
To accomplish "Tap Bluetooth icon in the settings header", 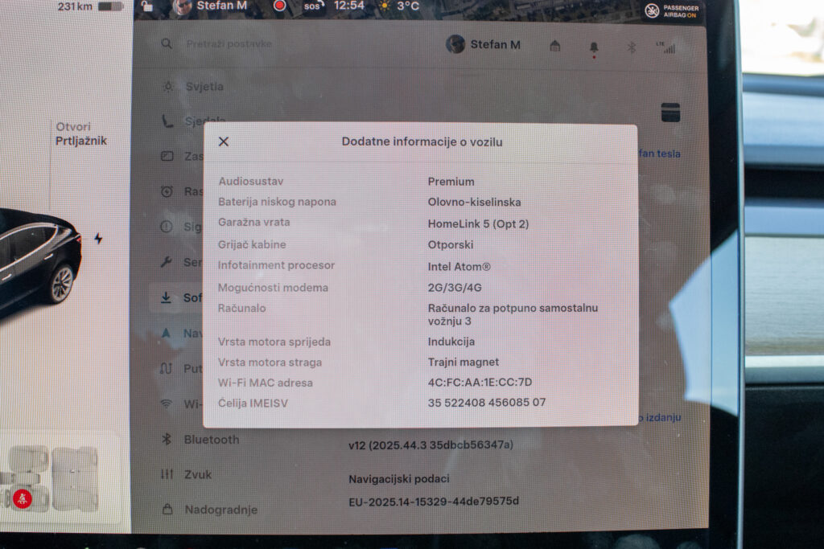I will click(632, 47).
